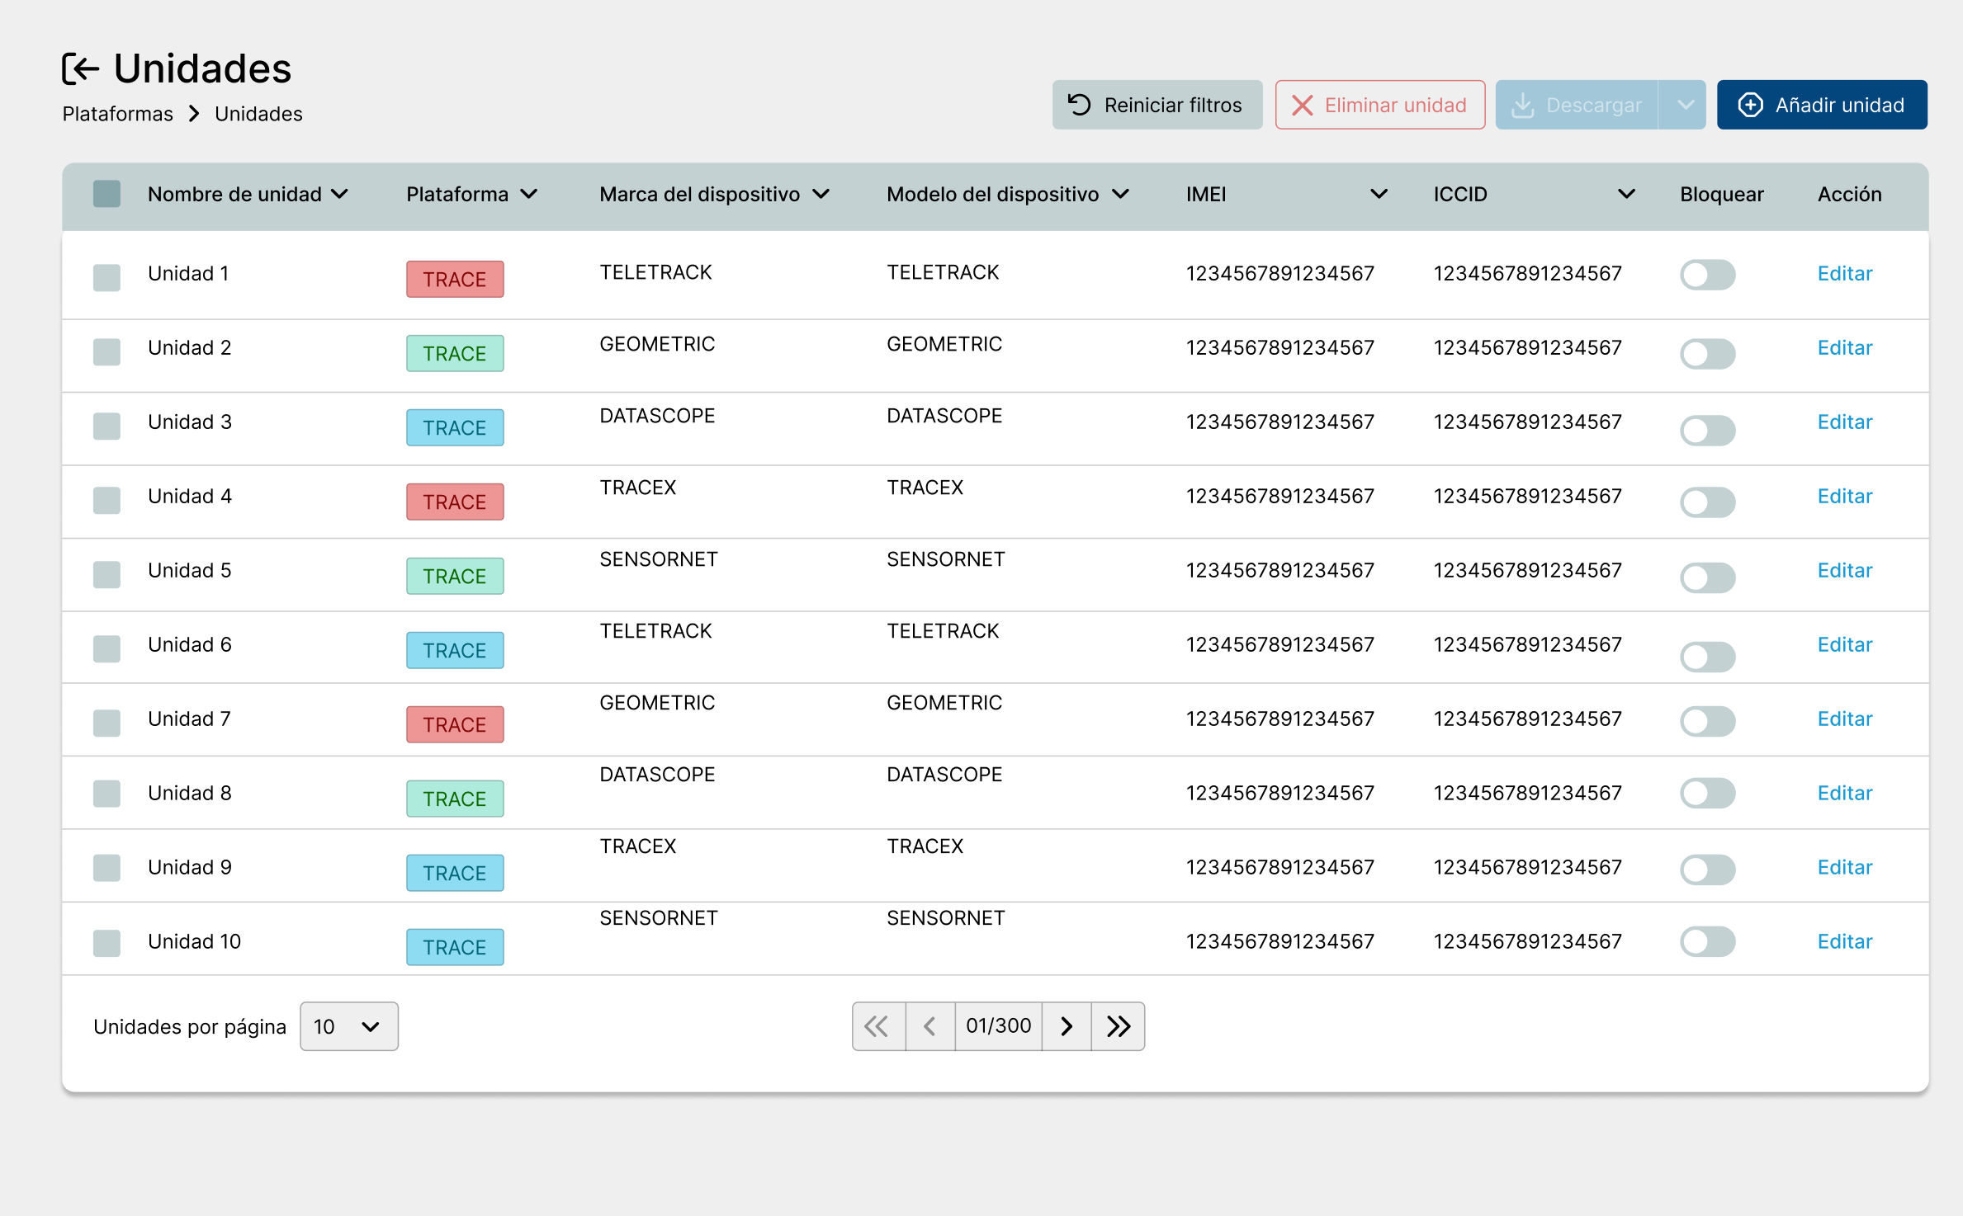This screenshot has height=1216, width=1963.
Task: Click the back arrow icon beside Unidades title
Action: (x=81, y=68)
